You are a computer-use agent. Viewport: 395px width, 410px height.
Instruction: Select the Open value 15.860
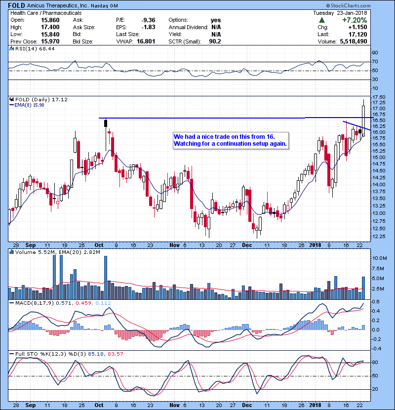[50, 20]
